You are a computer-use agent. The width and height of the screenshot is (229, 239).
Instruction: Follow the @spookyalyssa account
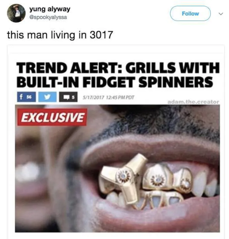pos(190,13)
